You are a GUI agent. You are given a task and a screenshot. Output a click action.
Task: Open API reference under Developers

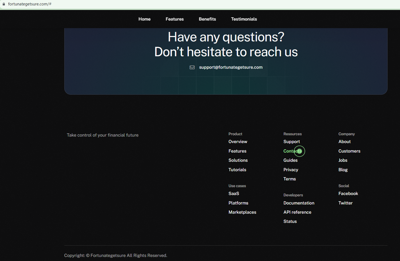pos(297,212)
